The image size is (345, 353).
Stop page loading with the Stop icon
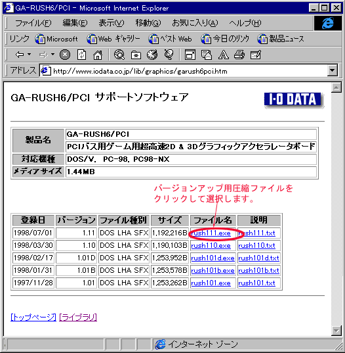(65, 55)
